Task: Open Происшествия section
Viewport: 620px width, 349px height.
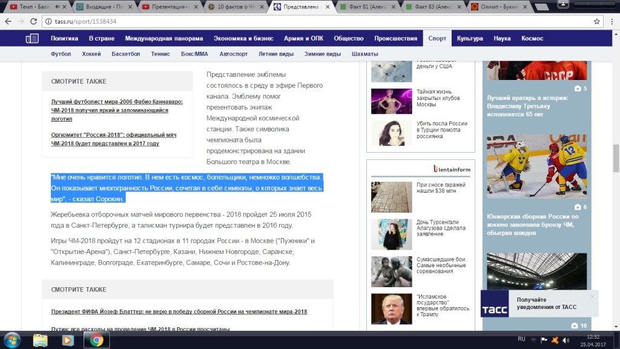Action: pyautogui.click(x=396, y=38)
